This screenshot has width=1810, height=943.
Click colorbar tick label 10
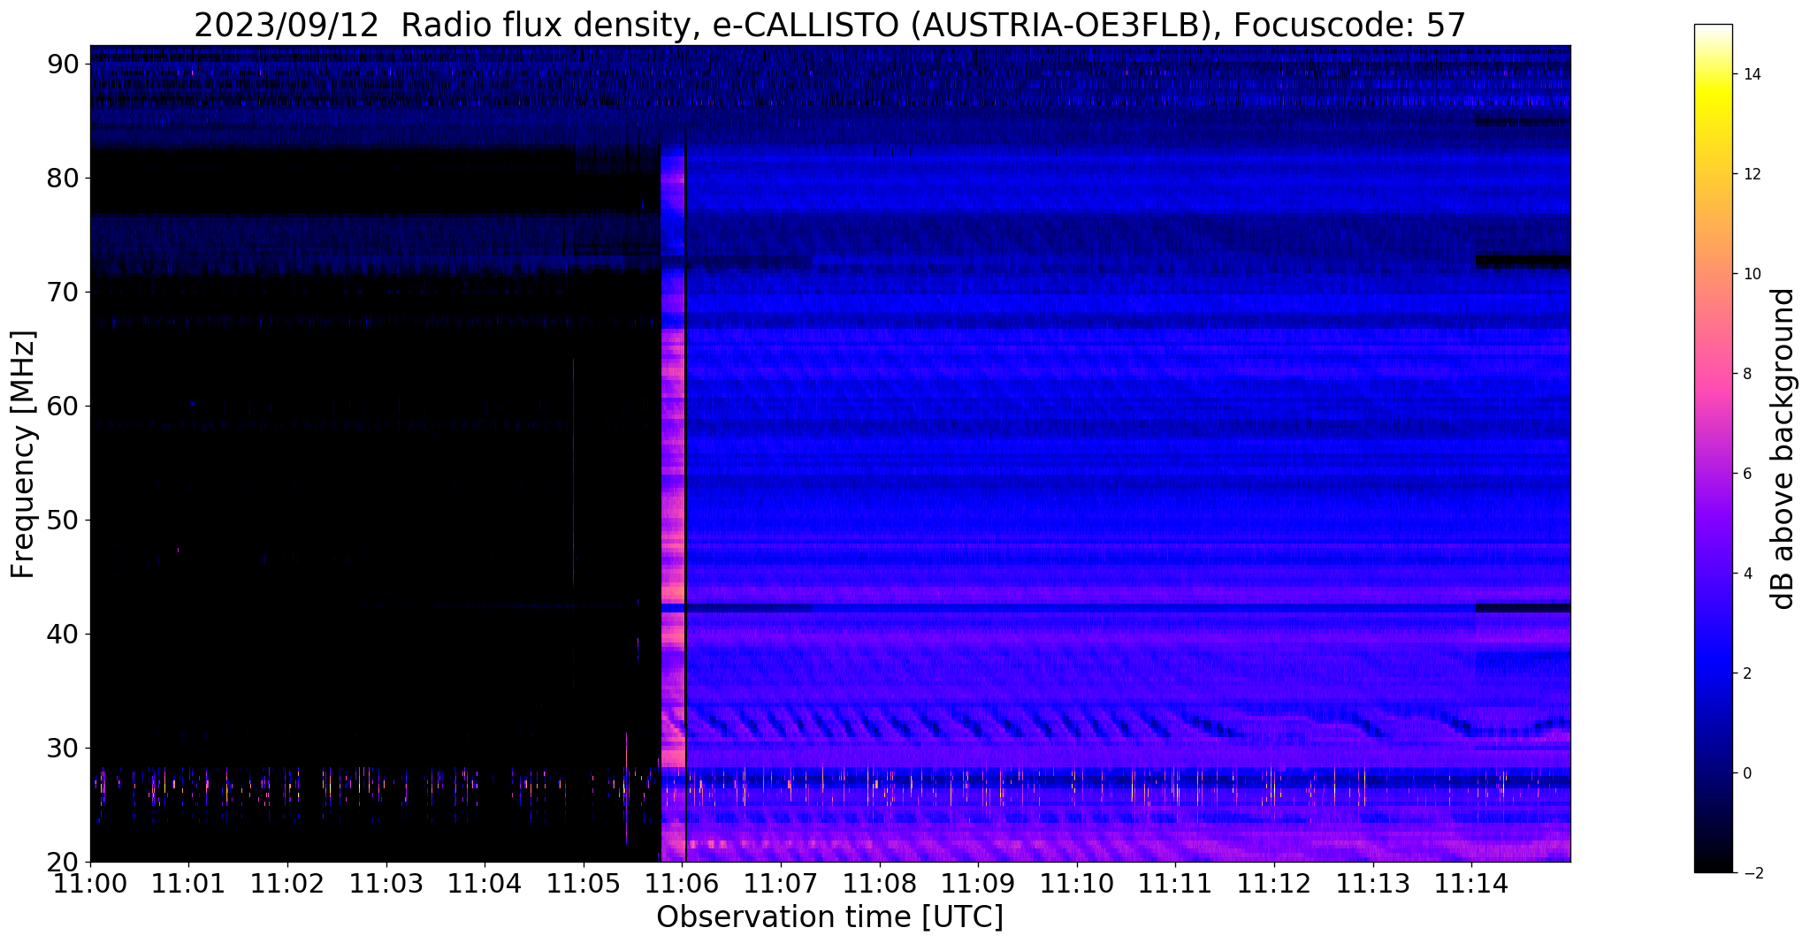pyautogui.click(x=1752, y=274)
